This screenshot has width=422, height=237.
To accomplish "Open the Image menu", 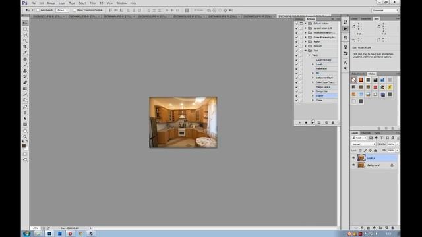I will click(x=51, y=3).
